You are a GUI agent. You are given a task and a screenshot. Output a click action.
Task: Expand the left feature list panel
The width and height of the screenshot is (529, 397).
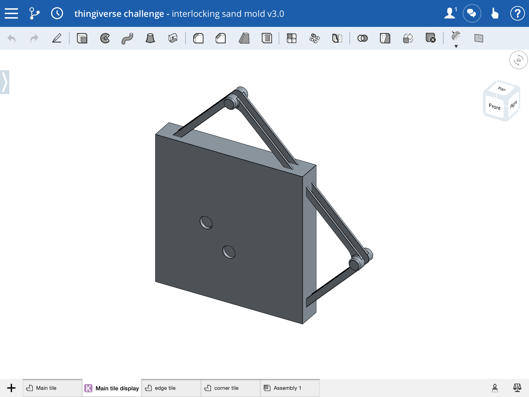click(5, 82)
